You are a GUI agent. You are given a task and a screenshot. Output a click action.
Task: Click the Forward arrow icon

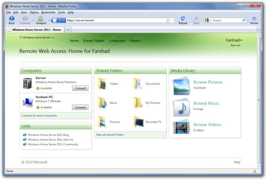click(25, 18)
